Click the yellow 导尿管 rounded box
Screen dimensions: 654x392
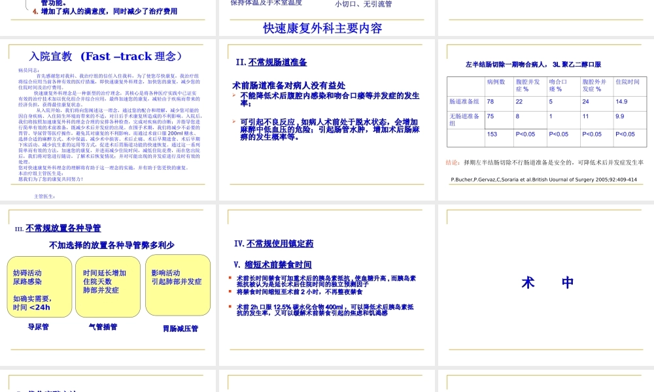pos(37,286)
